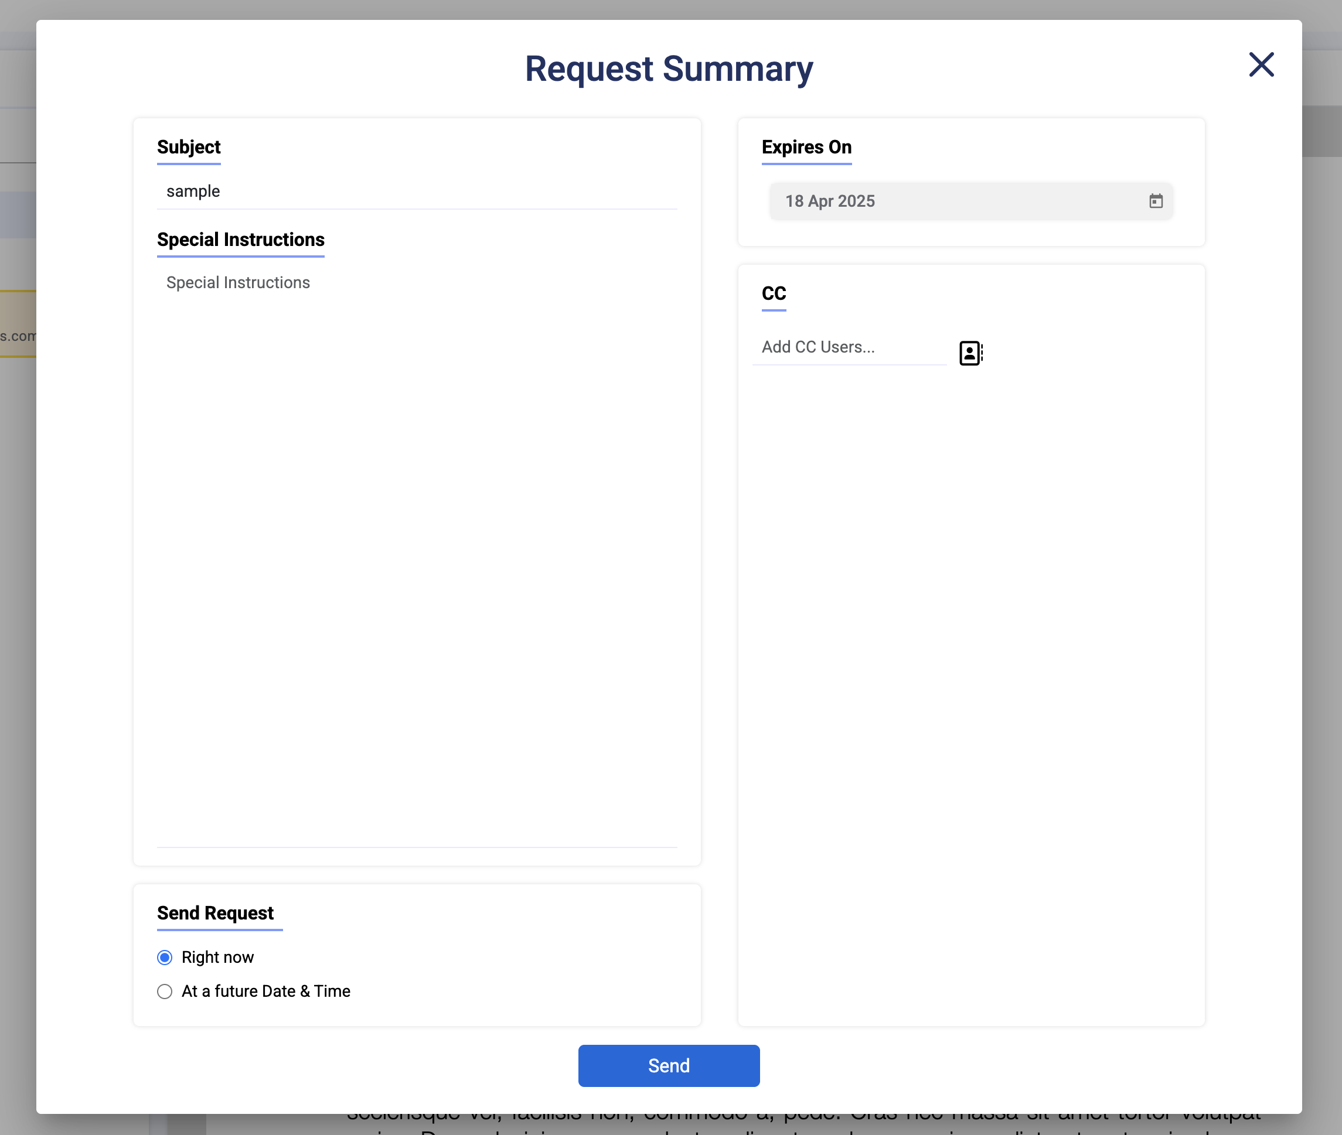Click the CC section heading
The height and width of the screenshot is (1135, 1342).
(774, 294)
